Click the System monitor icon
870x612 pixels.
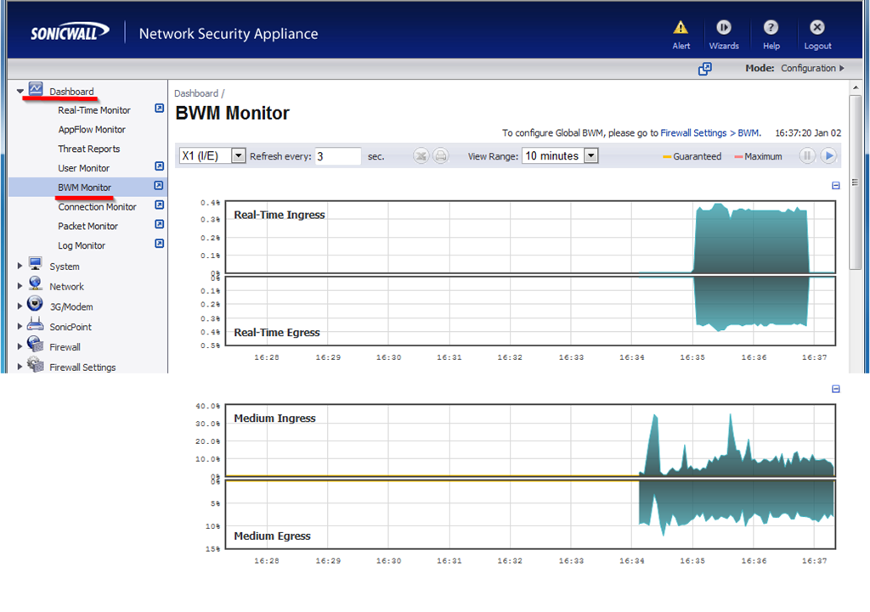click(36, 263)
